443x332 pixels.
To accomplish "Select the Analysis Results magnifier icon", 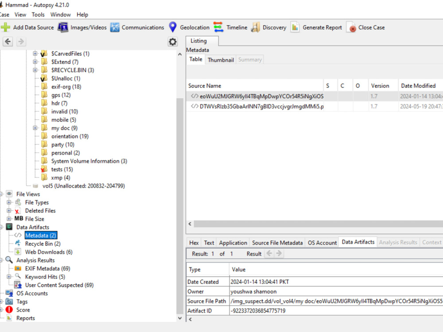I will (9, 260).
